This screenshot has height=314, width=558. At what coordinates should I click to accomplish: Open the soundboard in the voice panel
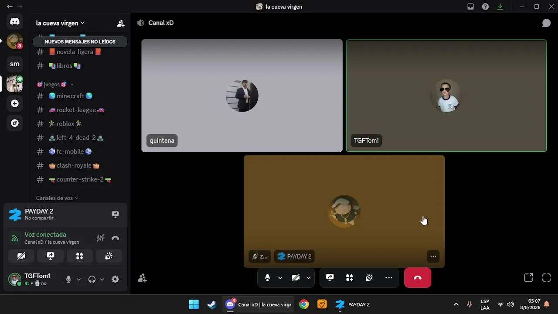pos(109,256)
